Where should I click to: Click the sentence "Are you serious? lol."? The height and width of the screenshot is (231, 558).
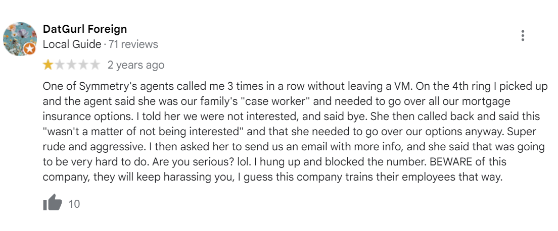pos(202,162)
